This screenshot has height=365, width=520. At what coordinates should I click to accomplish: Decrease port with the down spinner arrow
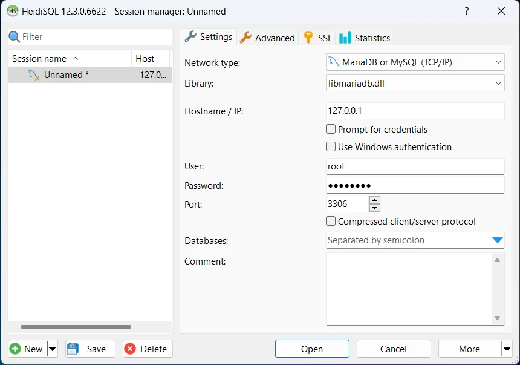[374, 208]
